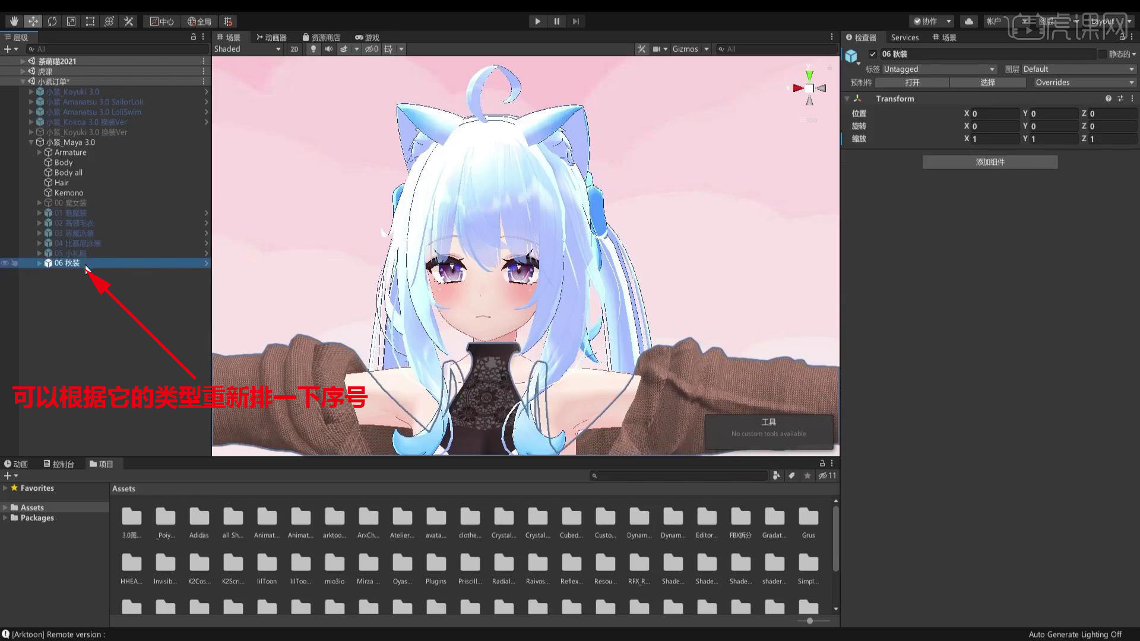This screenshot has height=641, width=1140.
Task: Click the Play button in timeline
Action: [538, 21]
